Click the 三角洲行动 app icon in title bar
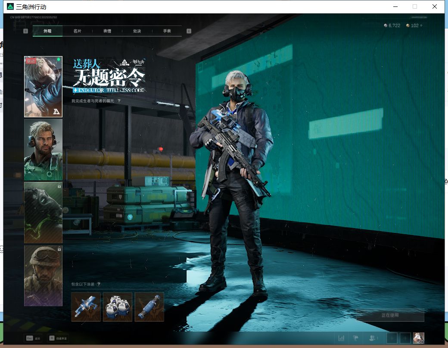The width and height of the screenshot is (448, 348). tap(10, 6)
